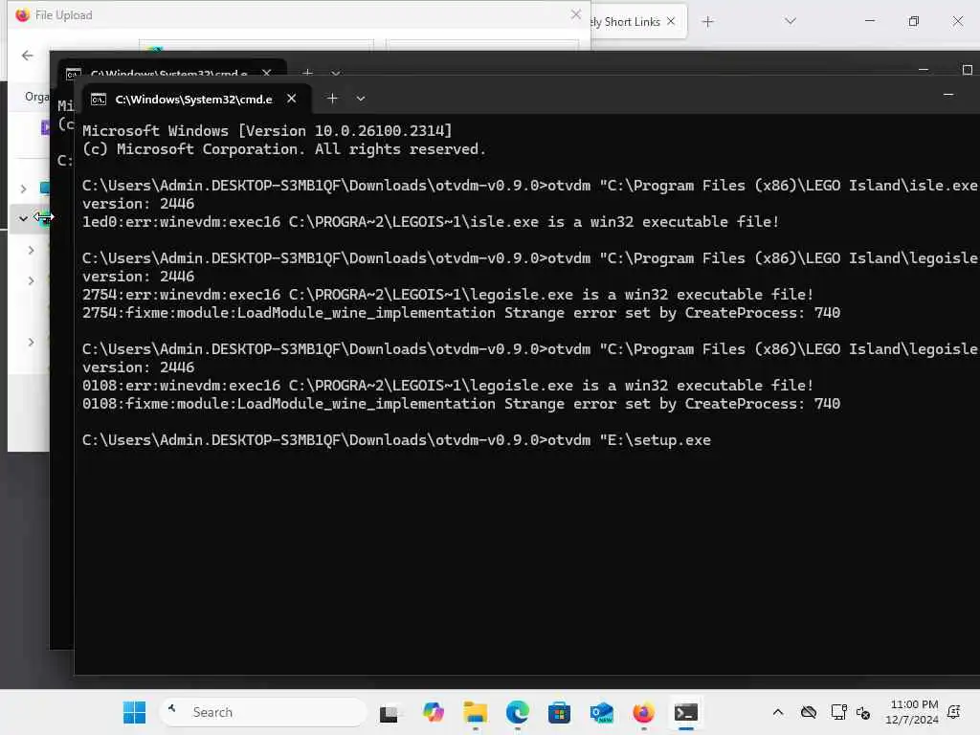Maximize the background terminal window
The height and width of the screenshot is (735, 980).
(x=967, y=69)
